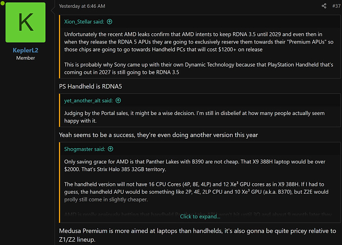Click the 'Yesterday at 6:46 AM' timestamp
The image size is (342, 245).
[x=82, y=6]
